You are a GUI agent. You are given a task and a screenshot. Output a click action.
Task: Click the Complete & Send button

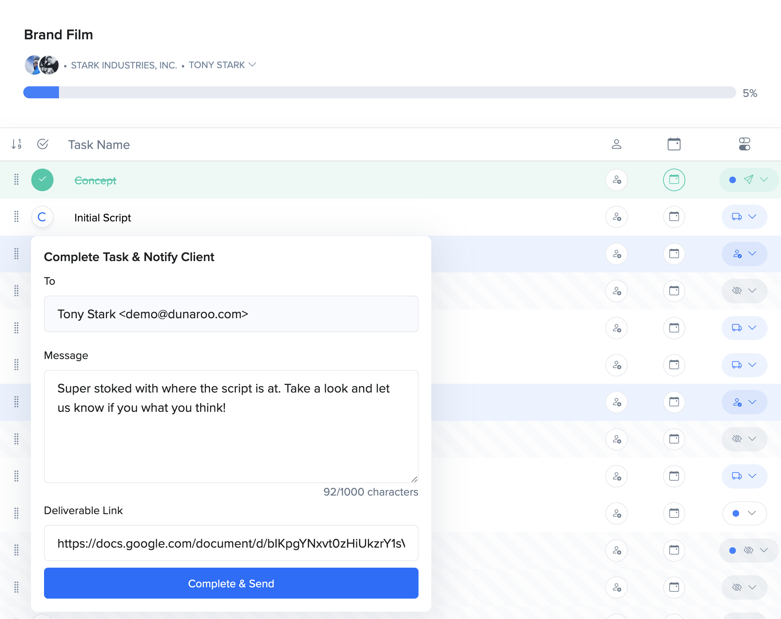(x=231, y=583)
